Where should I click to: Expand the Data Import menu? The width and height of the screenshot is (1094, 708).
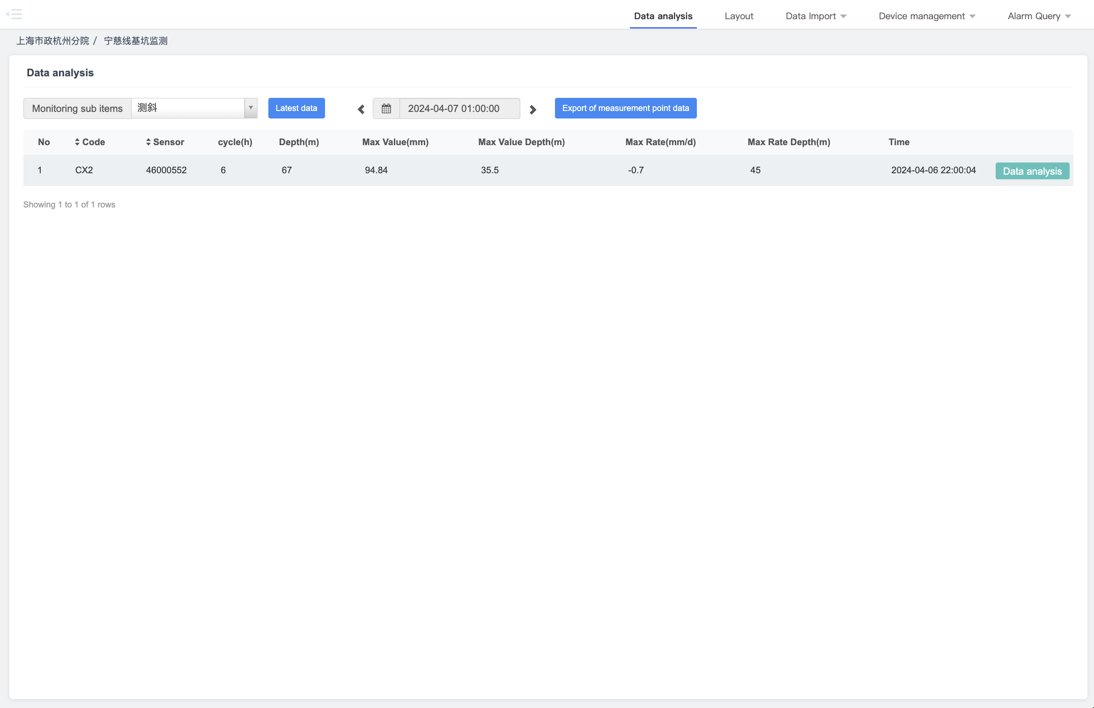815,16
